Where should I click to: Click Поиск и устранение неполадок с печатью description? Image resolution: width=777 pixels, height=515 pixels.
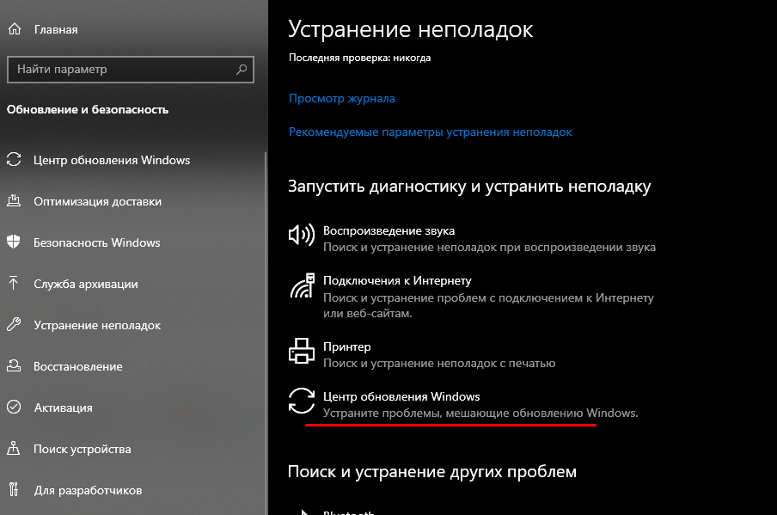[x=439, y=364]
